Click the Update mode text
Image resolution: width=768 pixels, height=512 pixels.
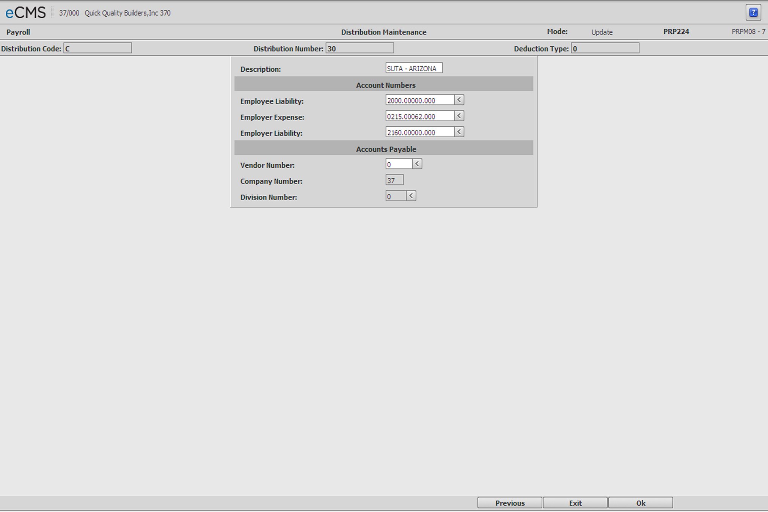click(x=602, y=32)
